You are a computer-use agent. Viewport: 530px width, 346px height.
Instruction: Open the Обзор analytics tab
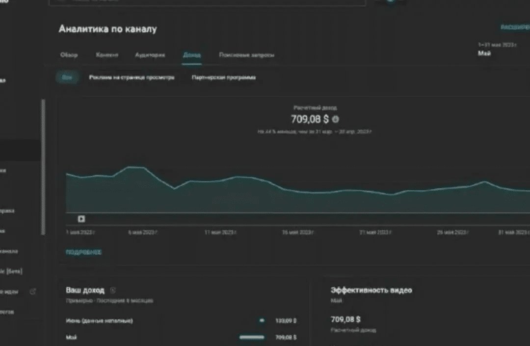(69, 55)
